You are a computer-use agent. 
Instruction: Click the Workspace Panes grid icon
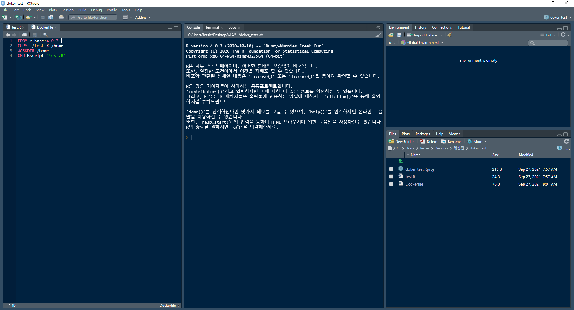(x=125, y=17)
